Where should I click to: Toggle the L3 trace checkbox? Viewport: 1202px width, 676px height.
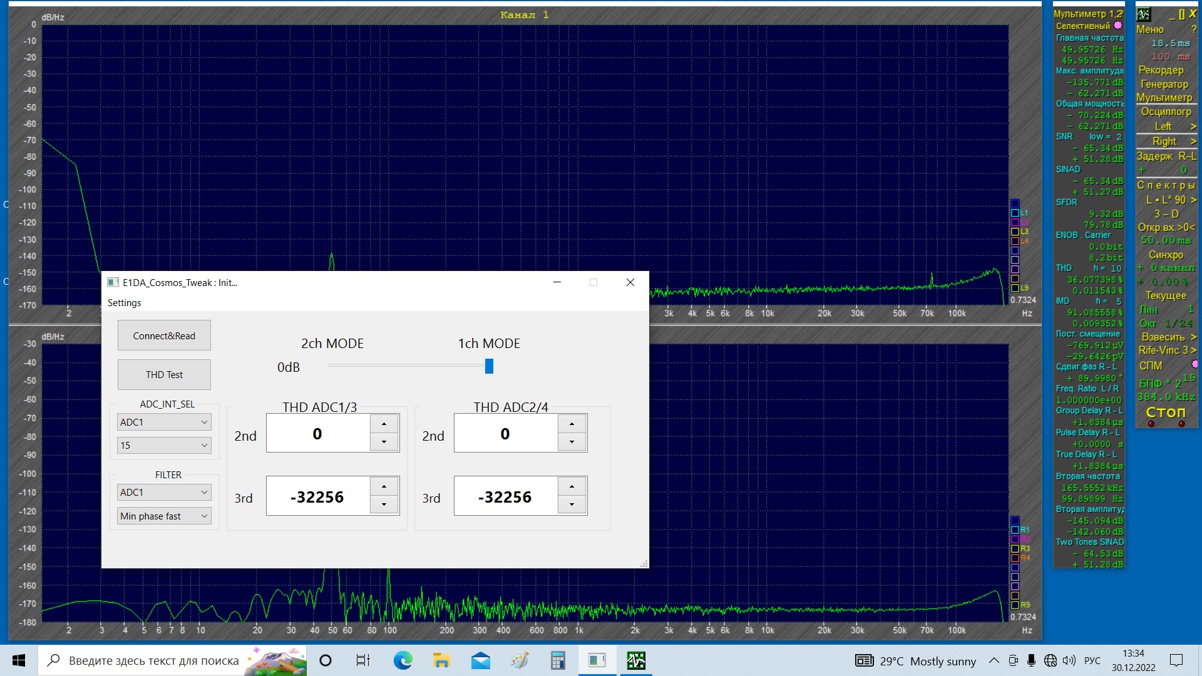click(x=1015, y=232)
